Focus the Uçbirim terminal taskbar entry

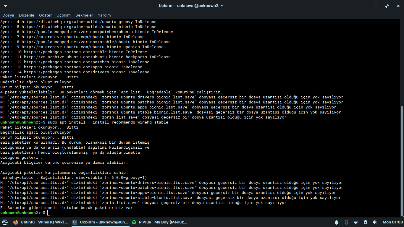[100, 222]
